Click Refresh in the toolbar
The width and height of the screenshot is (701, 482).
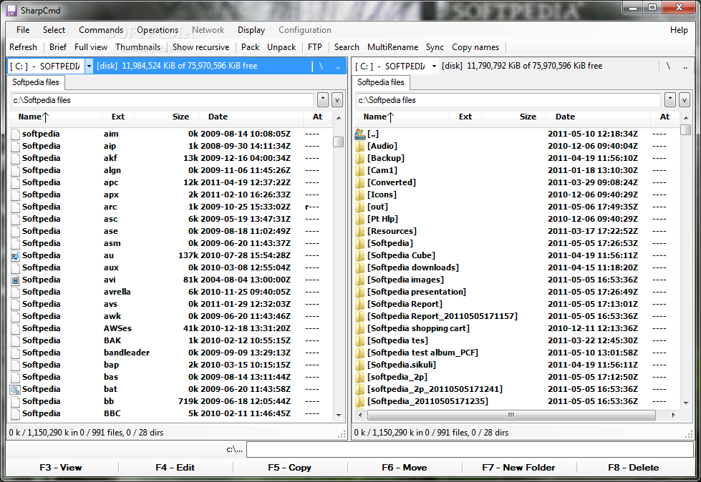click(23, 47)
